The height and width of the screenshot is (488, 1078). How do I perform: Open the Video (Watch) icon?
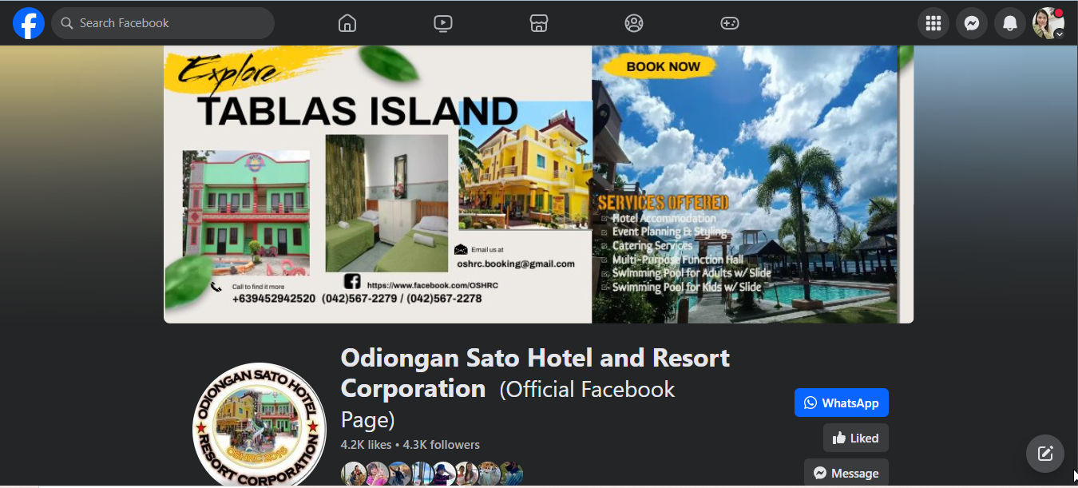click(x=443, y=23)
